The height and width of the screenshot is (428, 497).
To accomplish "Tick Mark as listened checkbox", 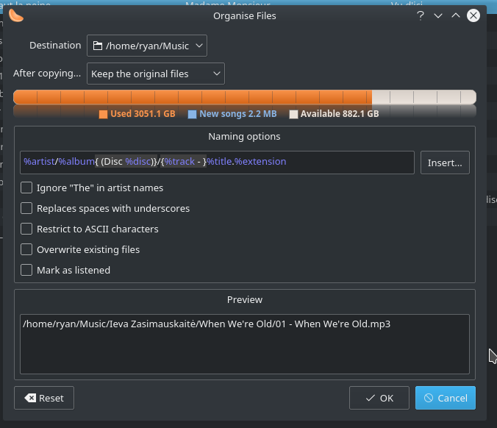I will point(26,270).
